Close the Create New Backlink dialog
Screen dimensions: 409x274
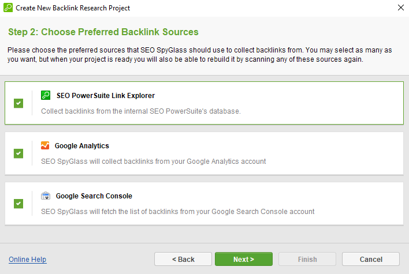pos(401,7)
